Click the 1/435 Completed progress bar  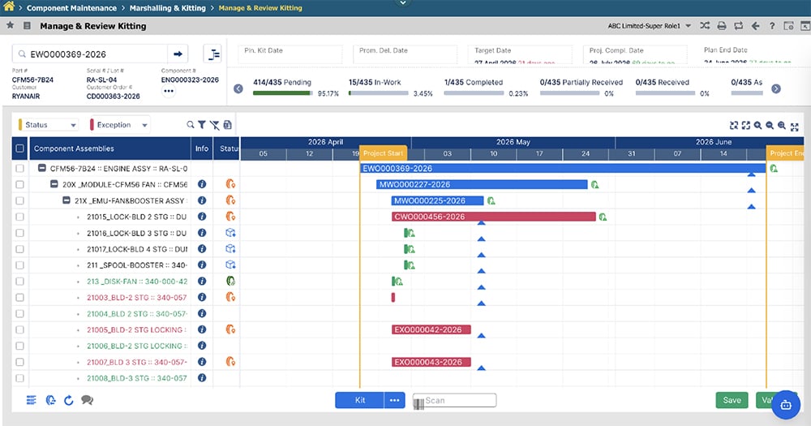[x=474, y=93]
